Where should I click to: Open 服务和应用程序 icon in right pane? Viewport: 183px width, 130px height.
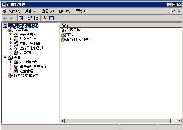click(x=64, y=40)
